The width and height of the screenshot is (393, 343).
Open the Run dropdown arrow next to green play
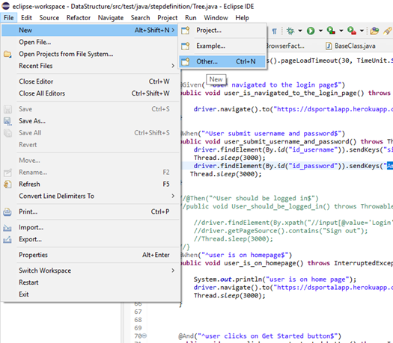pyautogui.click(x=320, y=31)
